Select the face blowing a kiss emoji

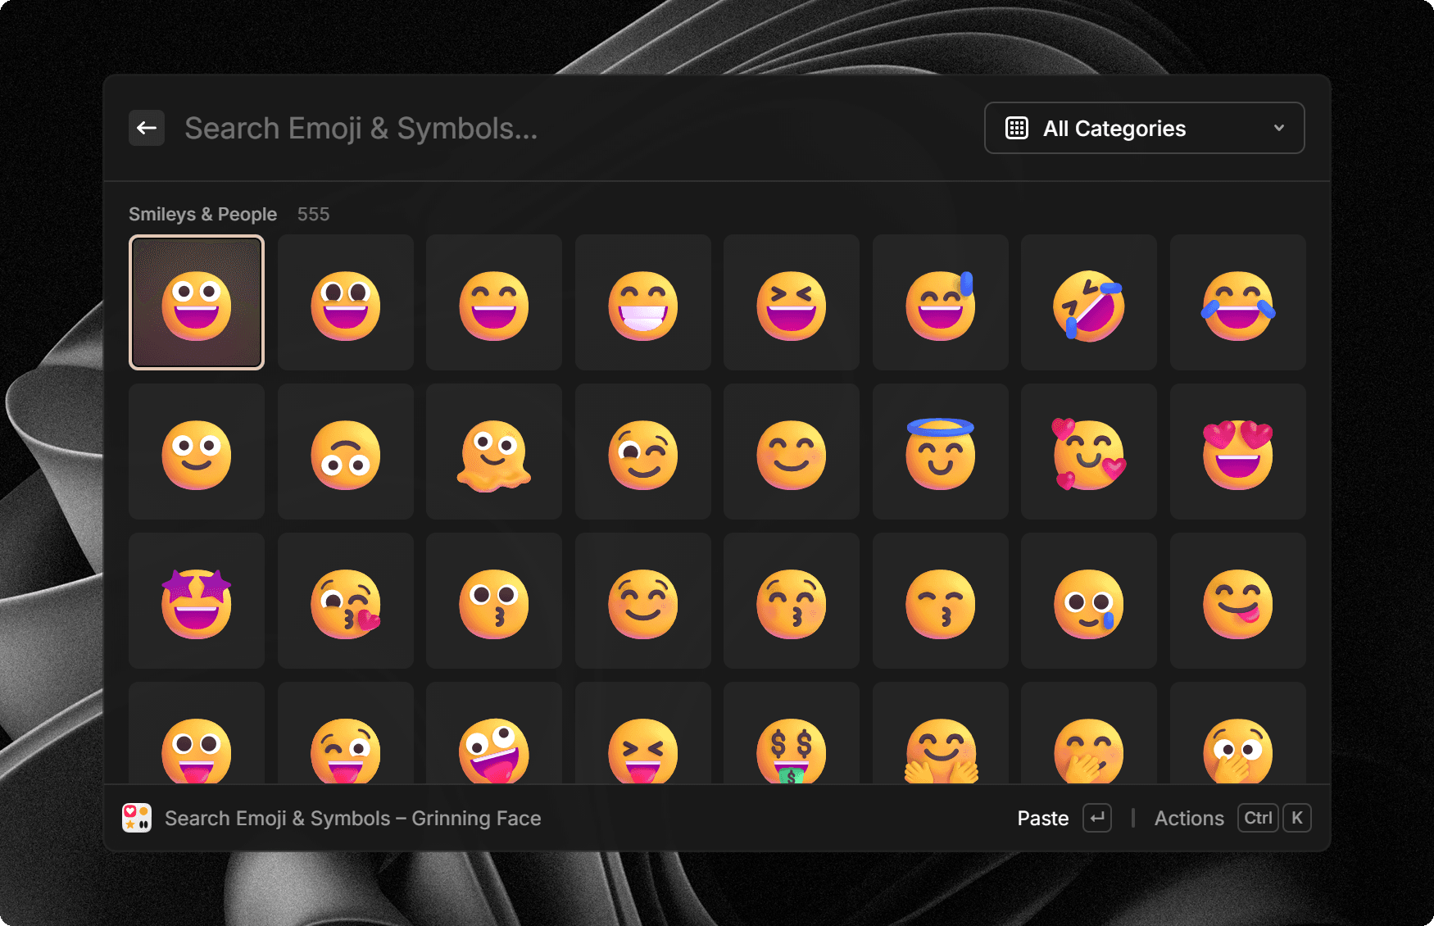[345, 600]
